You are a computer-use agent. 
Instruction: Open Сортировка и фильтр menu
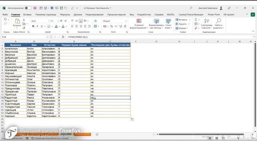click(206, 24)
